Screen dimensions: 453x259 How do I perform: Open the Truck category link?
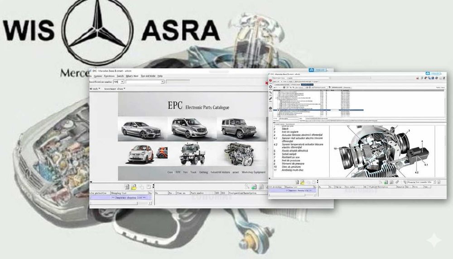pyautogui.click(x=193, y=172)
